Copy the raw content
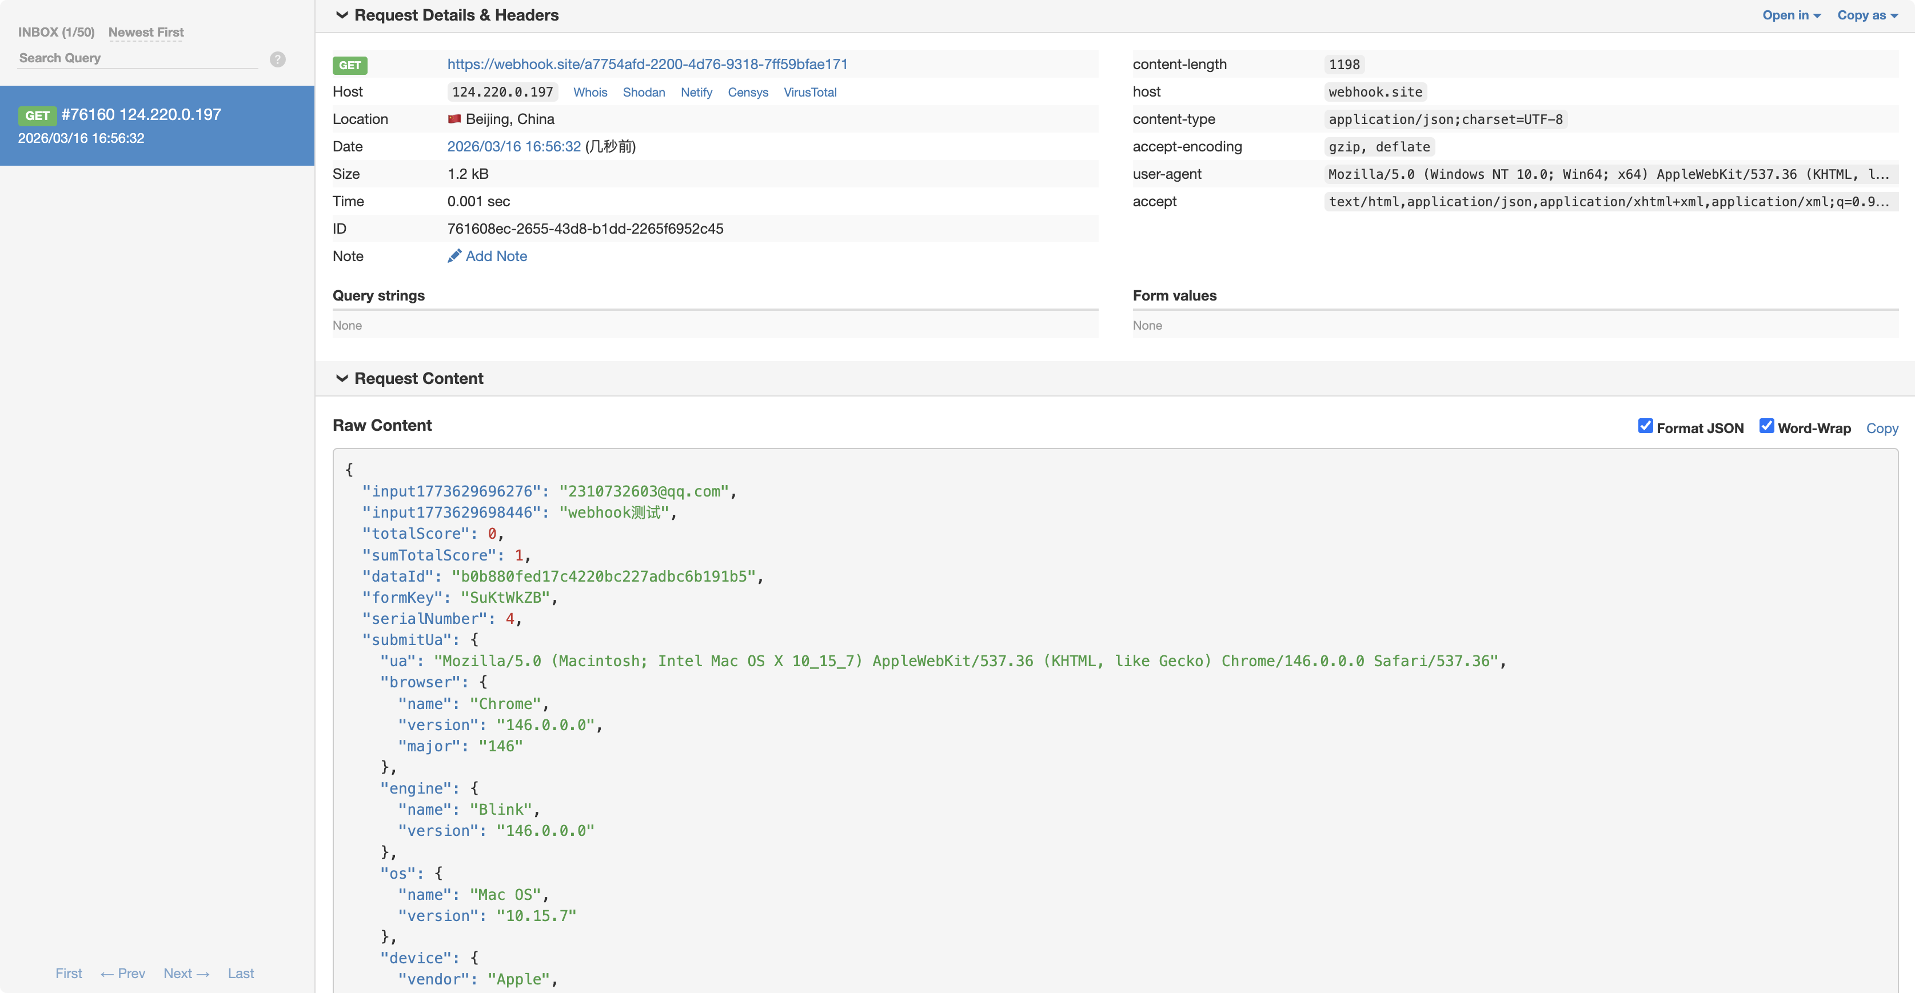 1882,428
